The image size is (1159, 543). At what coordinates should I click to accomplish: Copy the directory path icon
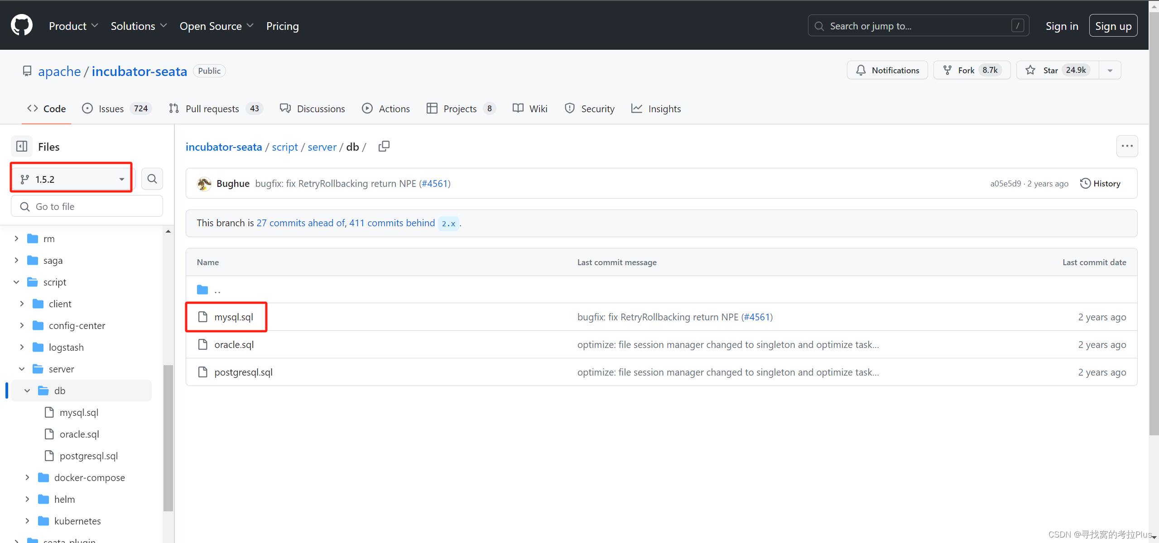(x=384, y=147)
